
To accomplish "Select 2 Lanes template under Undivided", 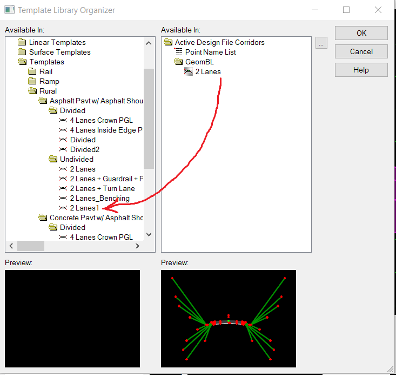I will click(x=83, y=169).
